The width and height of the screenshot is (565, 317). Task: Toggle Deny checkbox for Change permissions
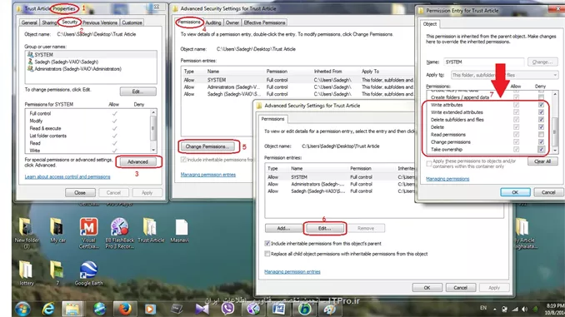541,141
